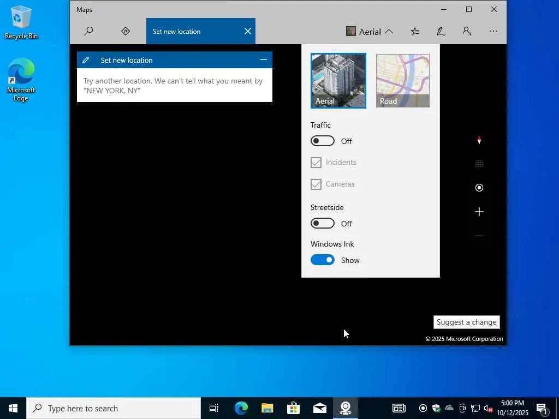
Task: Open File Explorer from the taskbar
Action: click(x=267, y=408)
